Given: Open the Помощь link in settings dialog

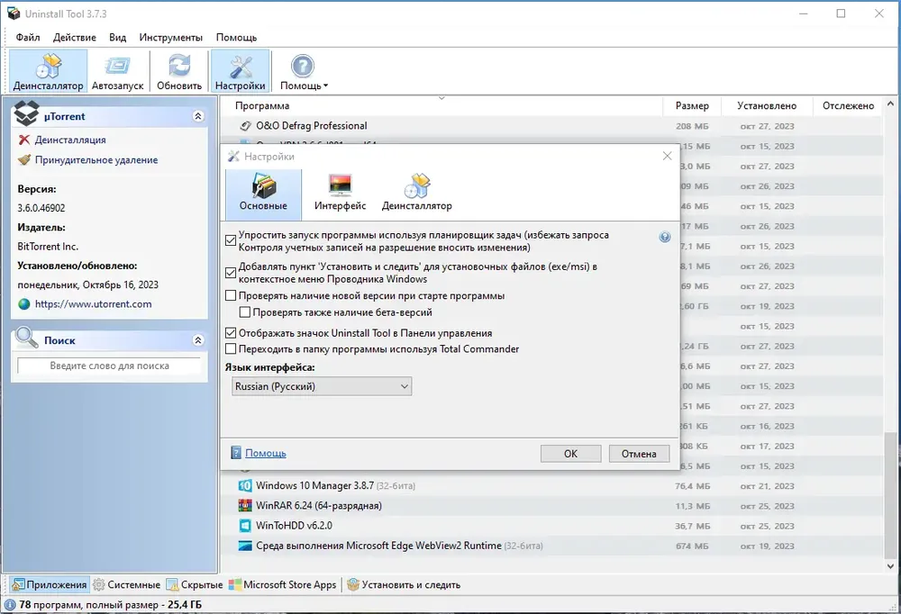Looking at the screenshot, I should pos(266,453).
